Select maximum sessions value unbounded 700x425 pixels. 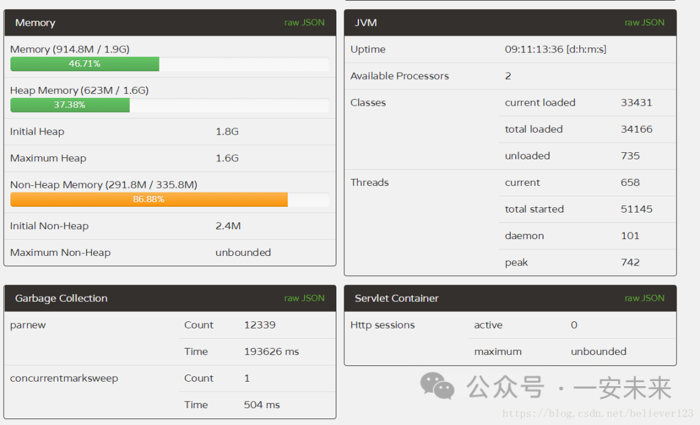tap(598, 352)
